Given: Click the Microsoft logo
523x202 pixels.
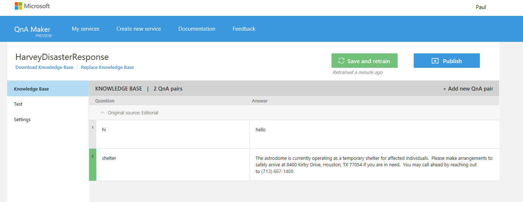Looking at the screenshot, I should click(32, 6).
